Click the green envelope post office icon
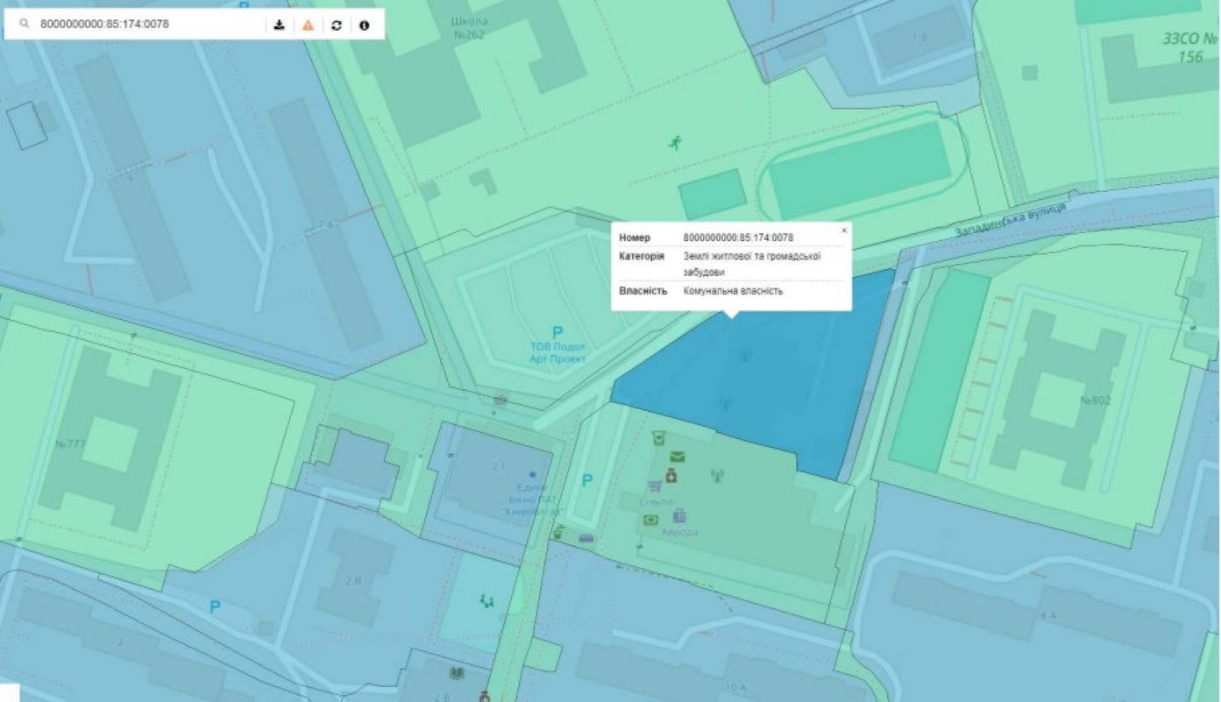 pos(678,457)
